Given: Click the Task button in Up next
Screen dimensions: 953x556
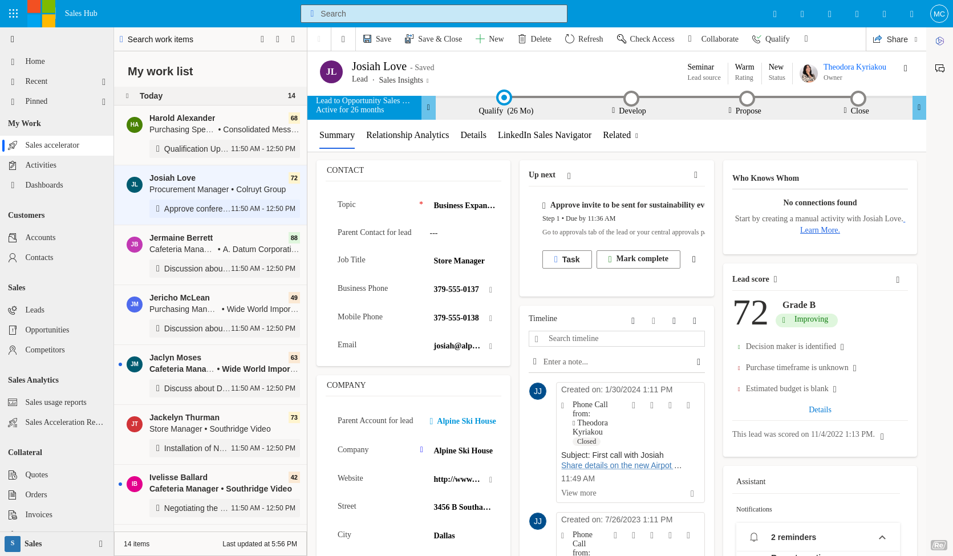Looking at the screenshot, I should (x=567, y=259).
